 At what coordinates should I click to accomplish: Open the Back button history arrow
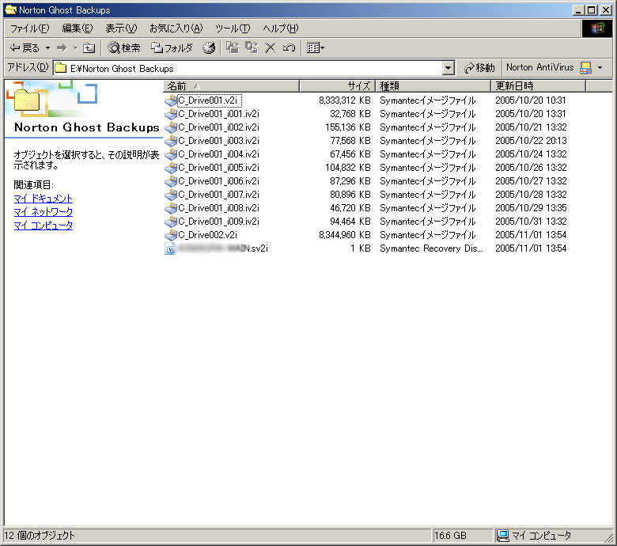47,47
